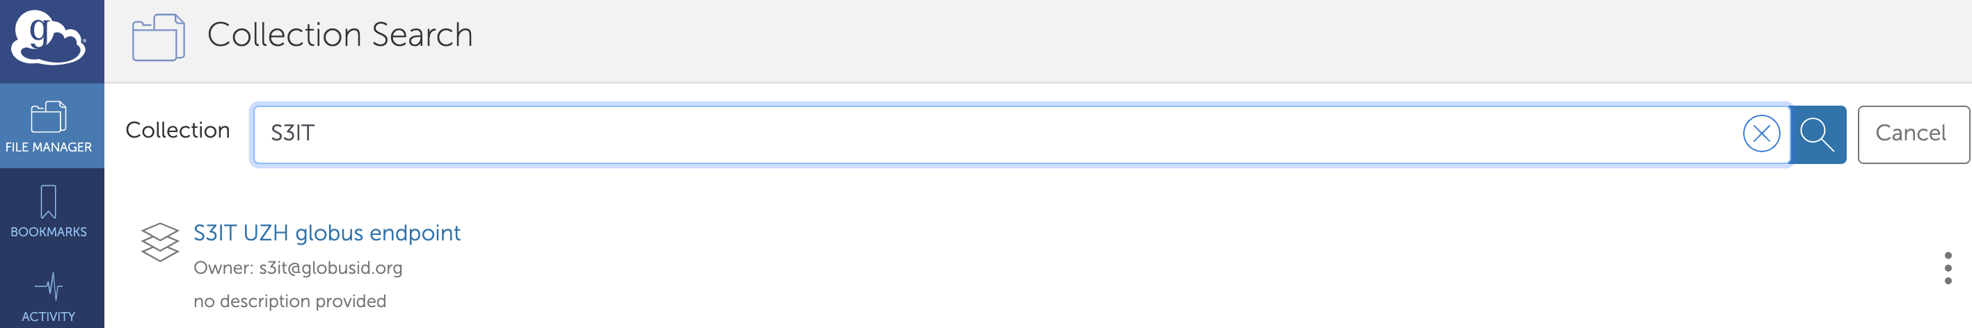Go to BOOKMARKS via sidebar label
Viewport: 1972px width, 328px height.
[48, 232]
